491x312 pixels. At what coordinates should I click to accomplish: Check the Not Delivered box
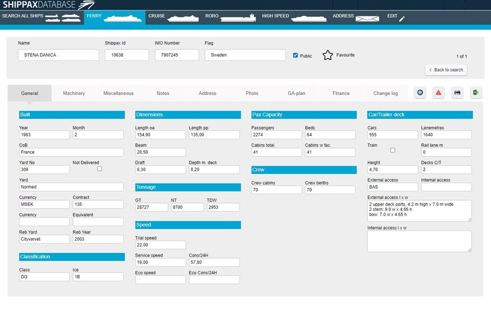pyautogui.click(x=99, y=168)
